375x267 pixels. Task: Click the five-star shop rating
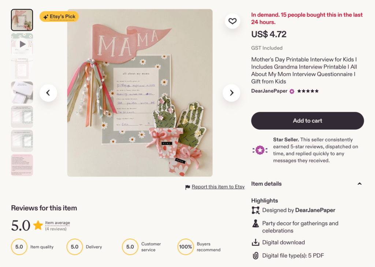point(308,91)
